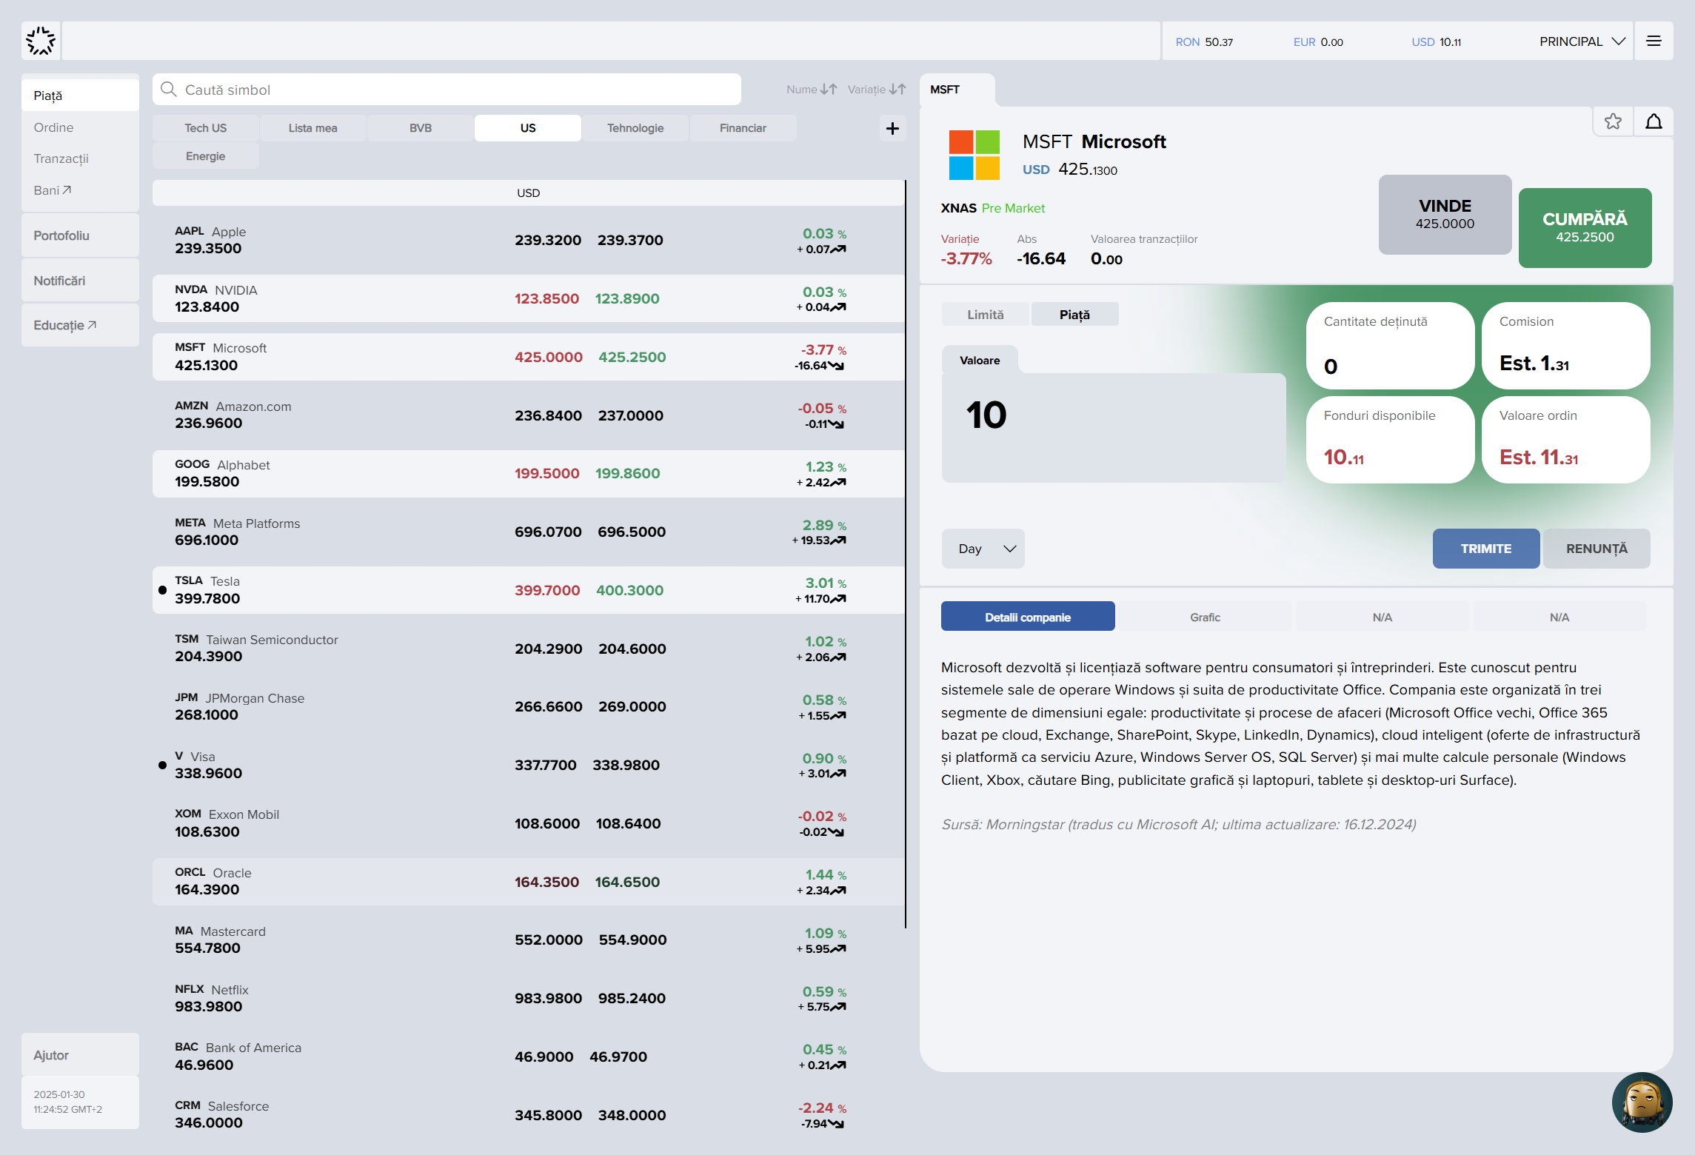Add MSFT to favorites with star icon
The height and width of the screenshot is (1155, 1695).
click(x=1613, y=121)
